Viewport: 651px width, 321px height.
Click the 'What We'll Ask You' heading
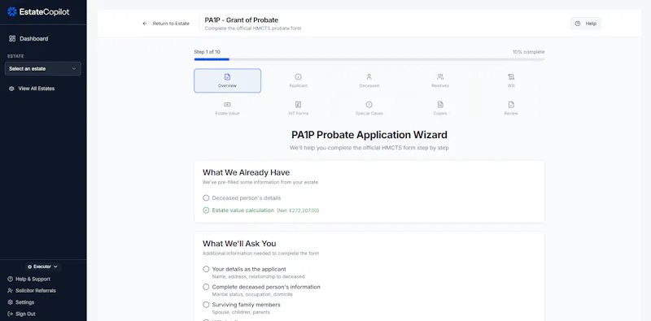239,244
